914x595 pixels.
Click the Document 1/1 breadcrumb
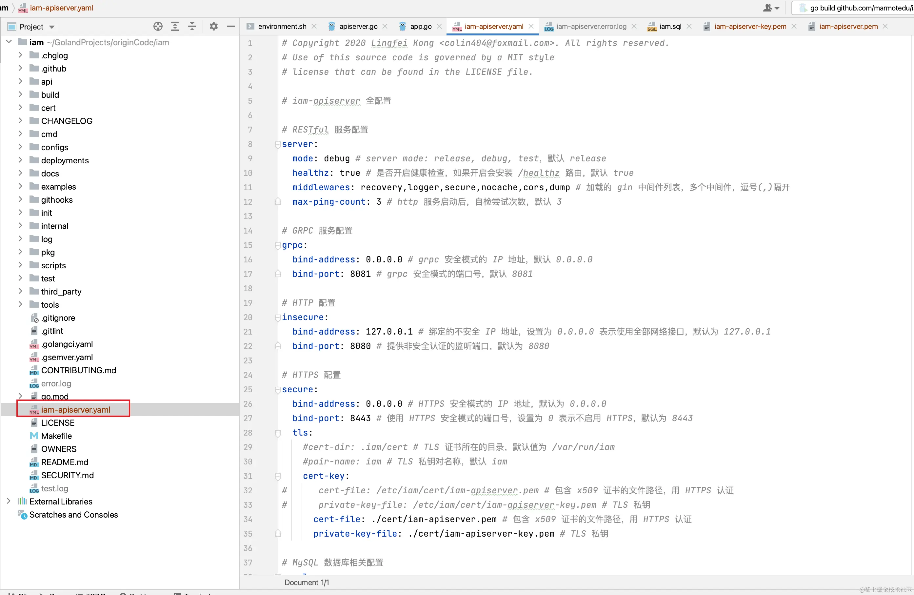coord(307,582)
